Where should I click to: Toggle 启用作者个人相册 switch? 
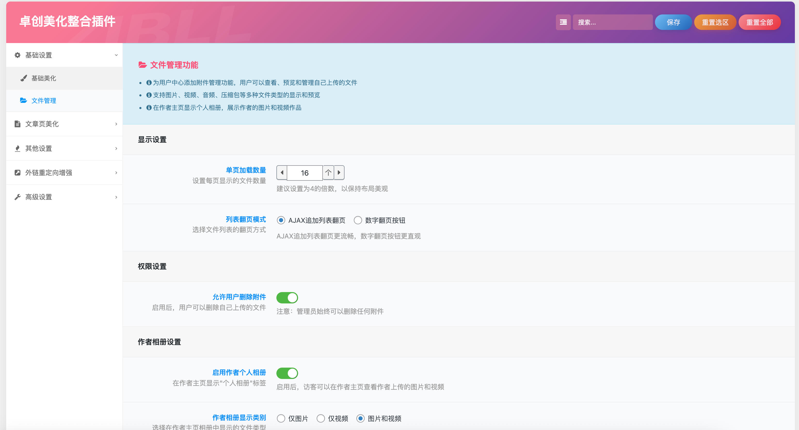[287, 373]
